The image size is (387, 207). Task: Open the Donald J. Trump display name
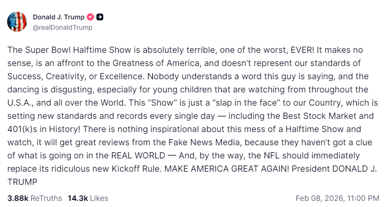click(x=58, y=17)
